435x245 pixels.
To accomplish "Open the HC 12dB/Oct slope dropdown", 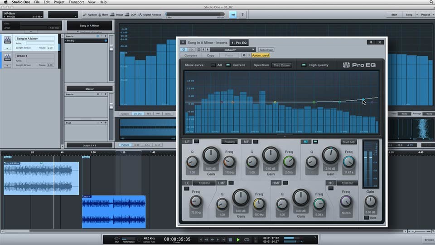I will coord(348,183).
